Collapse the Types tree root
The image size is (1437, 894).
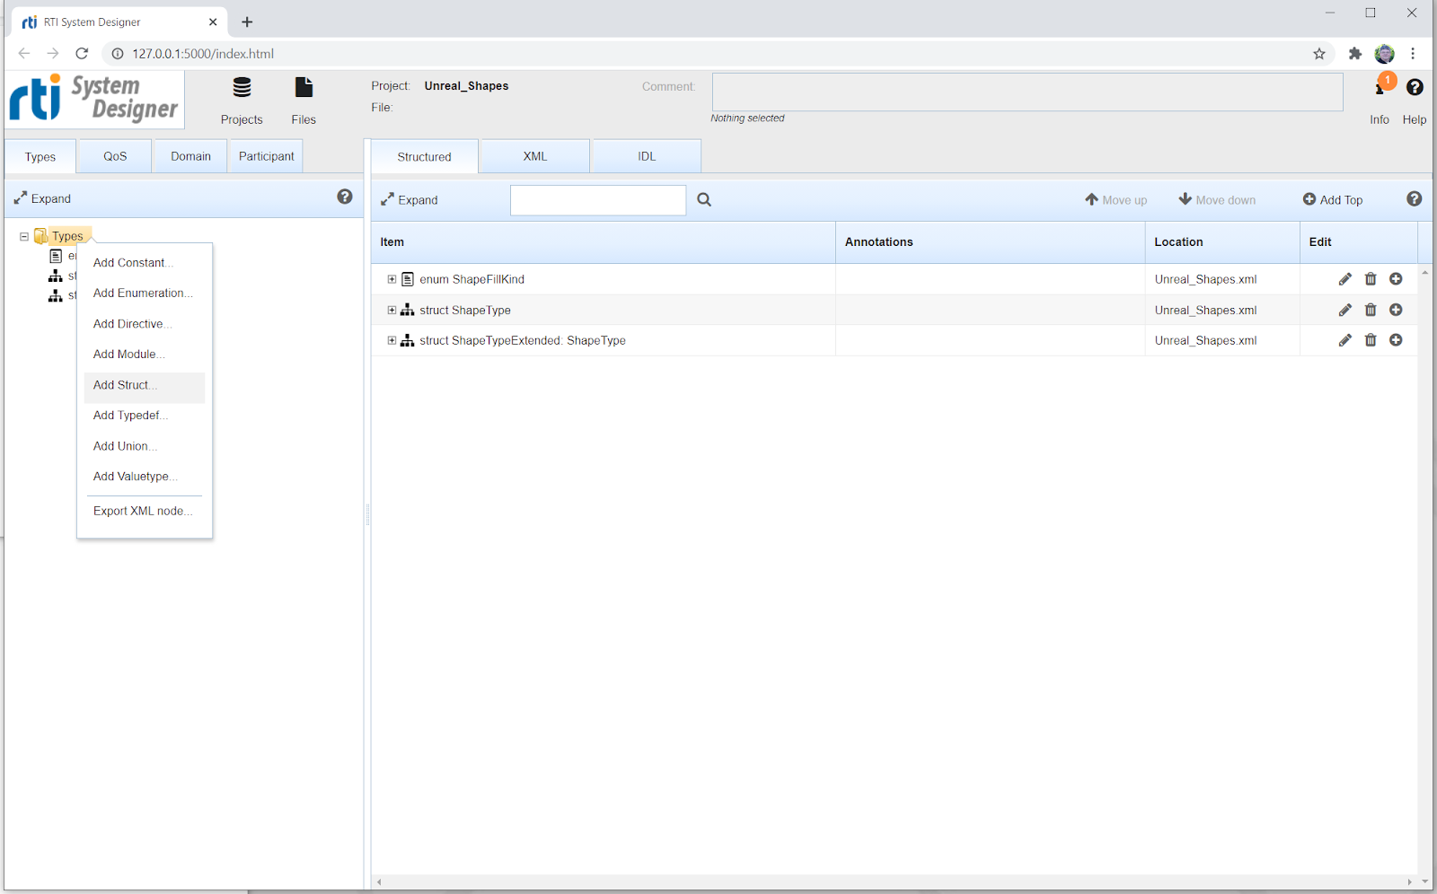(24, 237)
